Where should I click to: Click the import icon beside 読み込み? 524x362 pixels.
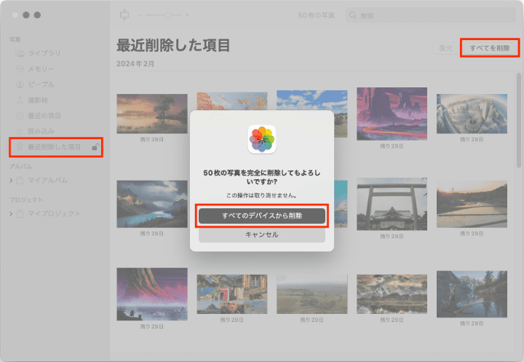[x=20, y=131]
